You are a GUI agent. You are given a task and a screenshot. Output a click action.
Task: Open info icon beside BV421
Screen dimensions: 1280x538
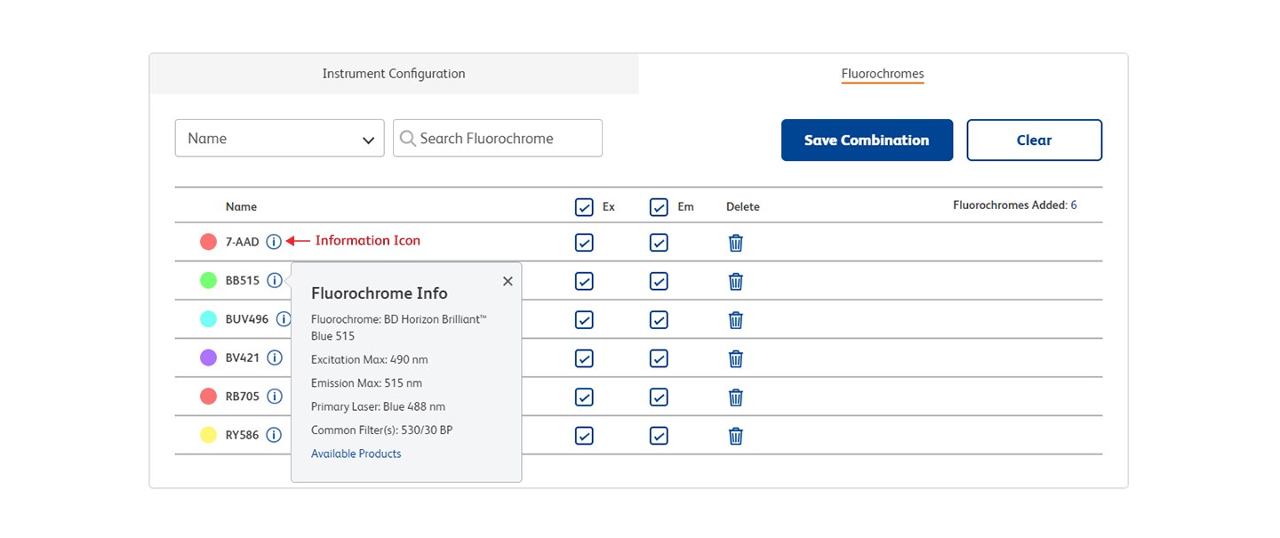pos(275,357)
